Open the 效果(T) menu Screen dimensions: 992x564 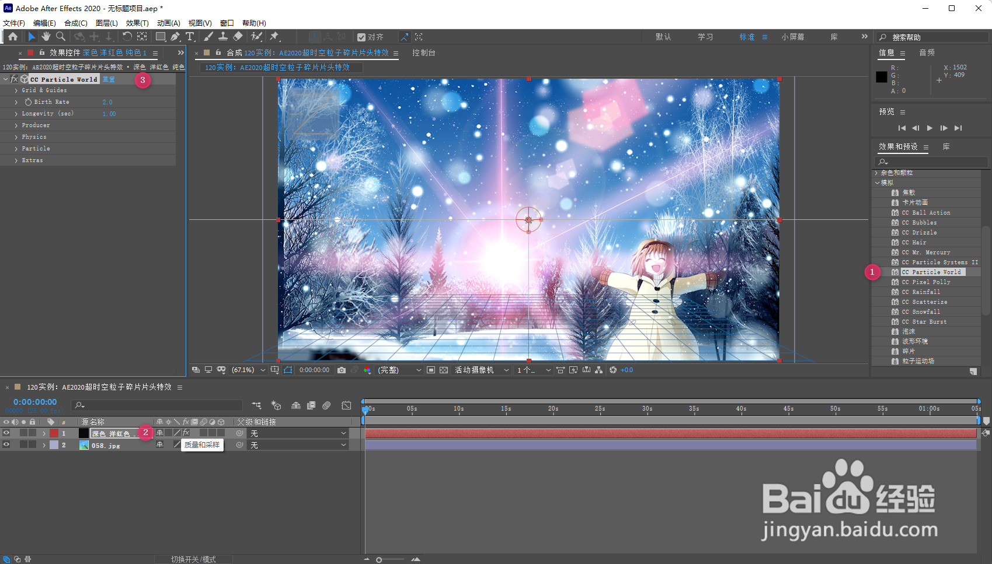click(137, 23)
